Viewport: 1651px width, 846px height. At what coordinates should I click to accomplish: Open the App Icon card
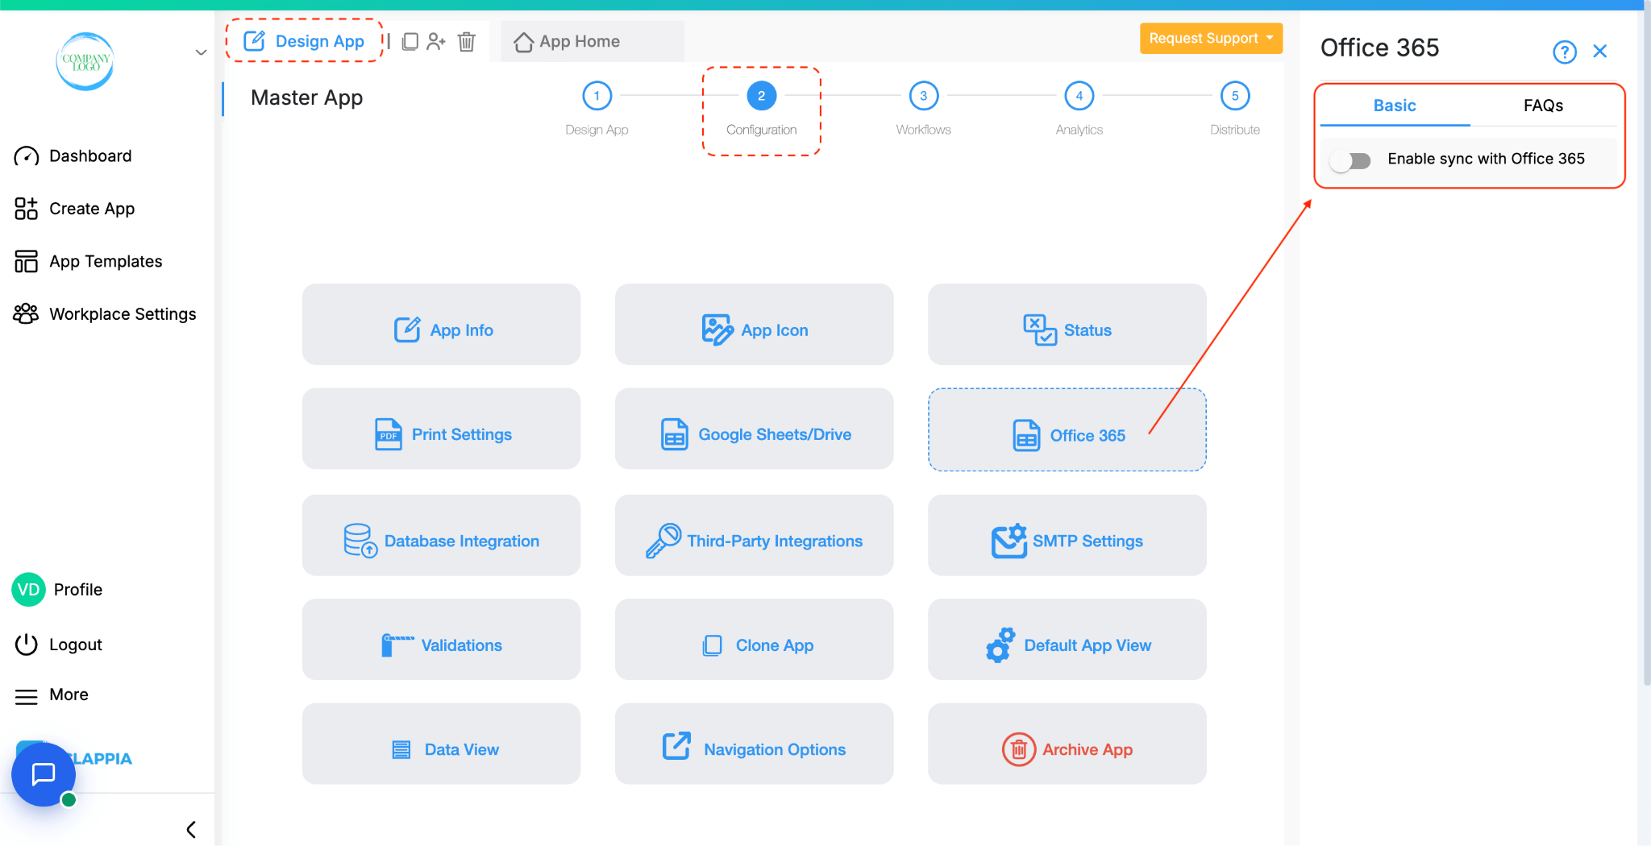pos(754,324)
